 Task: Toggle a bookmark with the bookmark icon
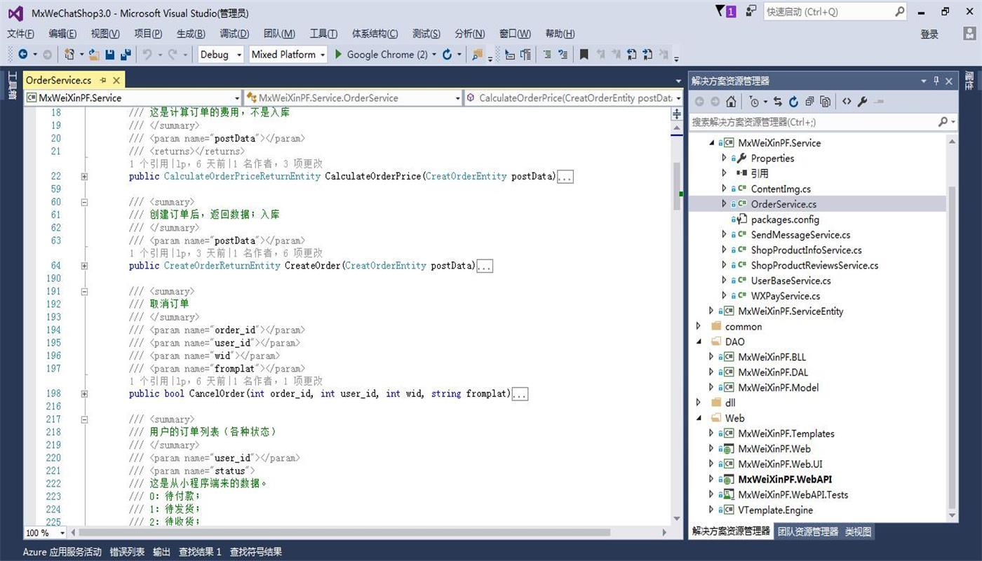(x=584, y=54)
